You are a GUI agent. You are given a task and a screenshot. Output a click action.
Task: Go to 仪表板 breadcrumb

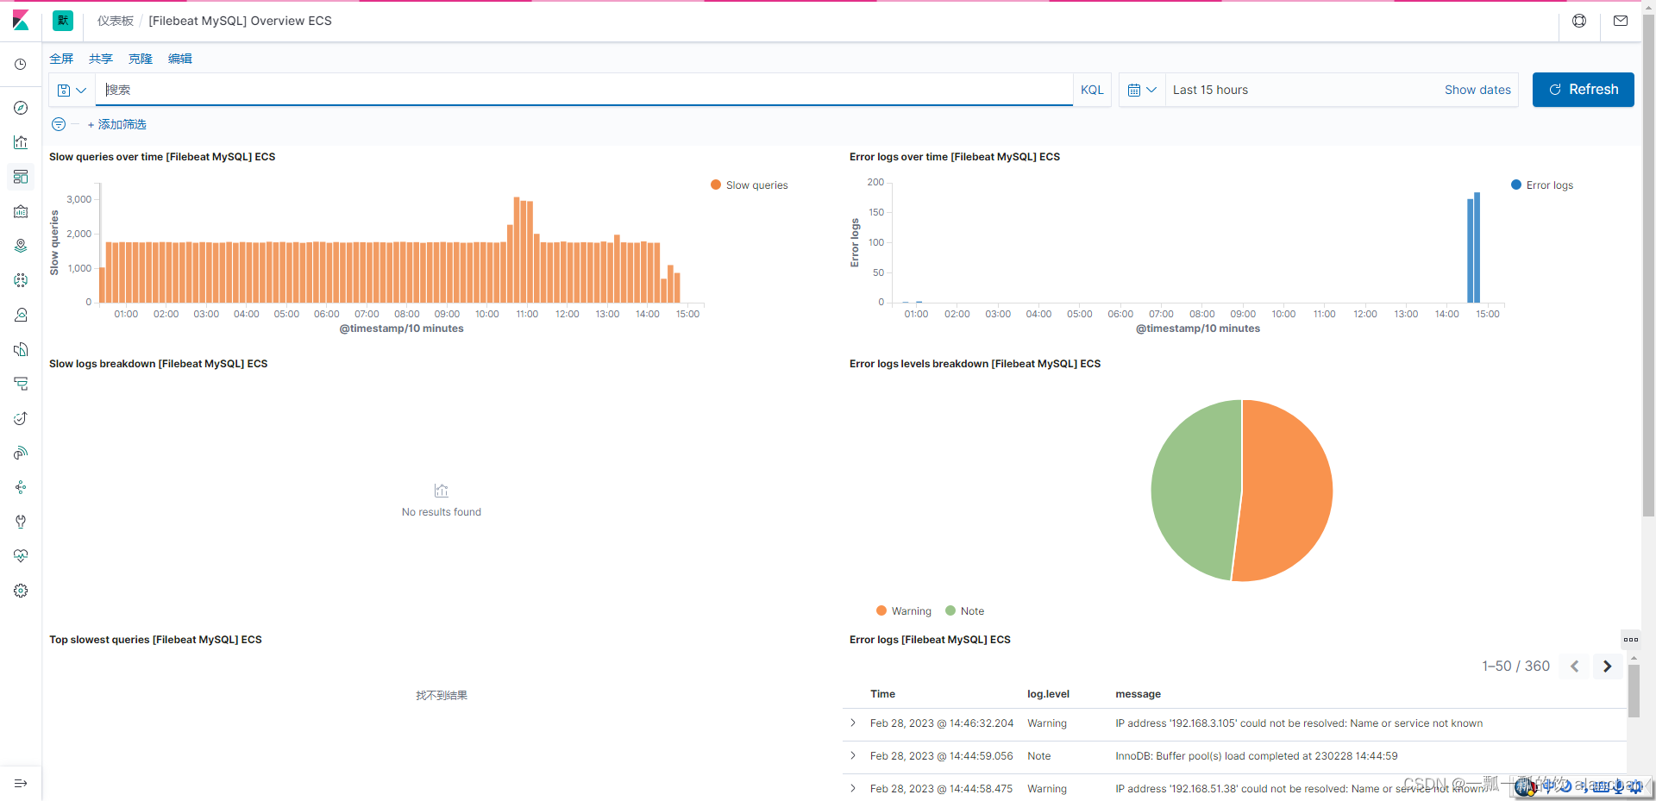[x=116, y=21]
